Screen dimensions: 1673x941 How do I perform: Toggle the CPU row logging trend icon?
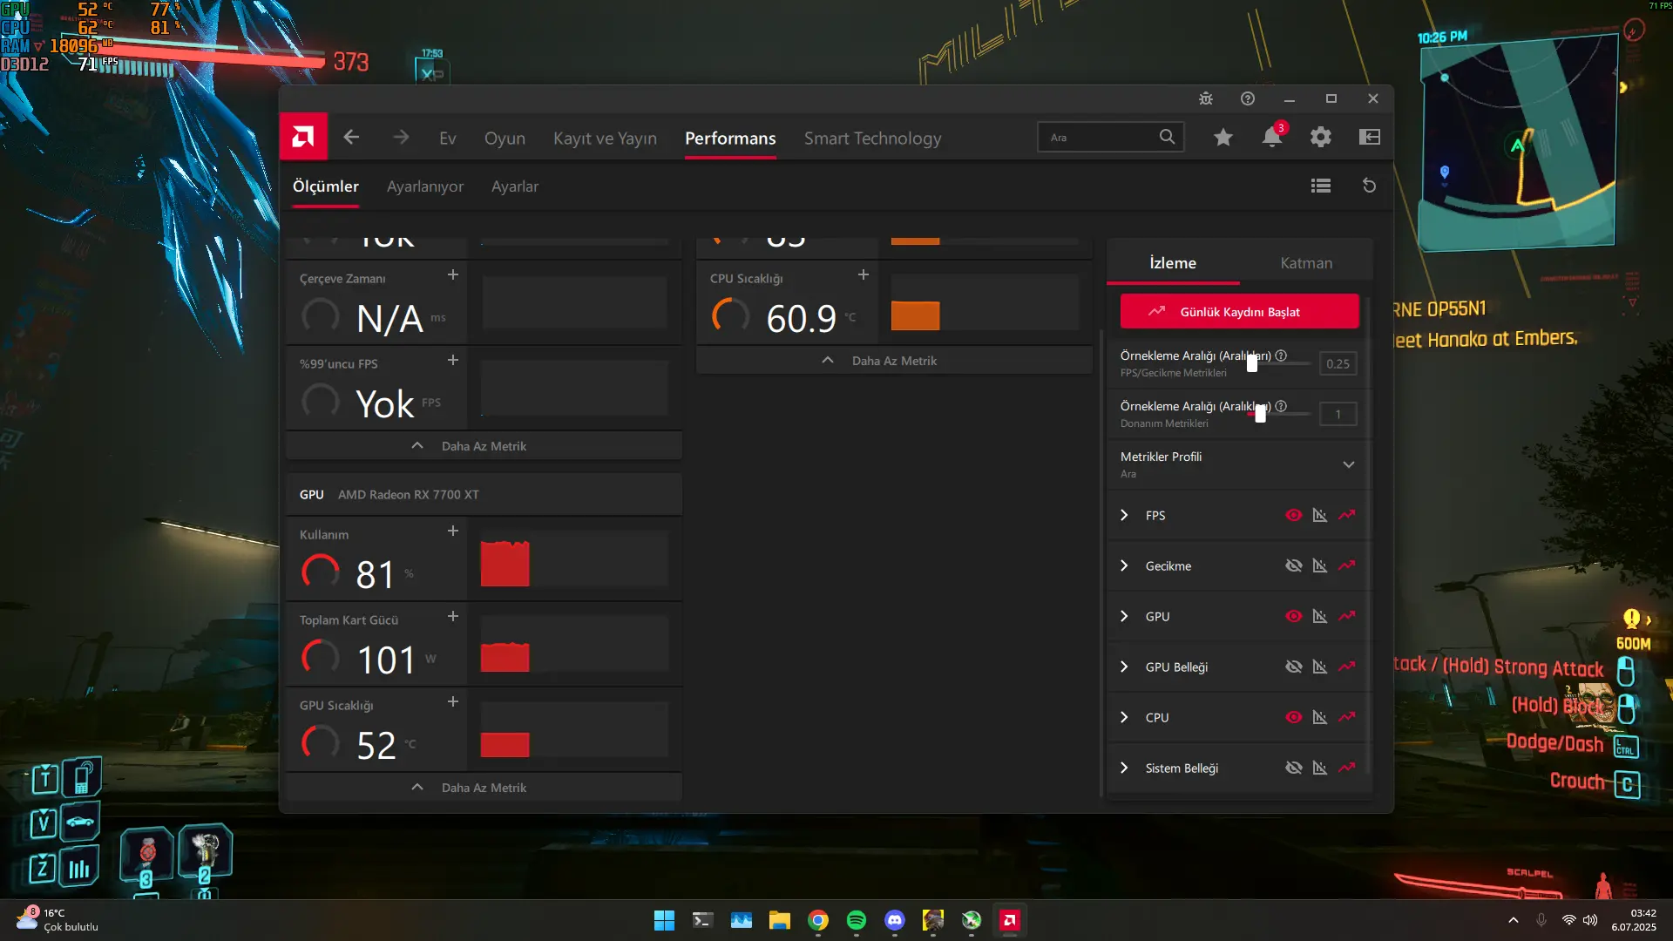tap(1347, 718)
